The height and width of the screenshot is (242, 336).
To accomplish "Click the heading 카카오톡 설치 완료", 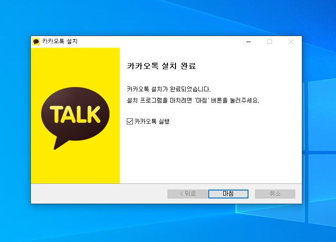I will 161,66.
